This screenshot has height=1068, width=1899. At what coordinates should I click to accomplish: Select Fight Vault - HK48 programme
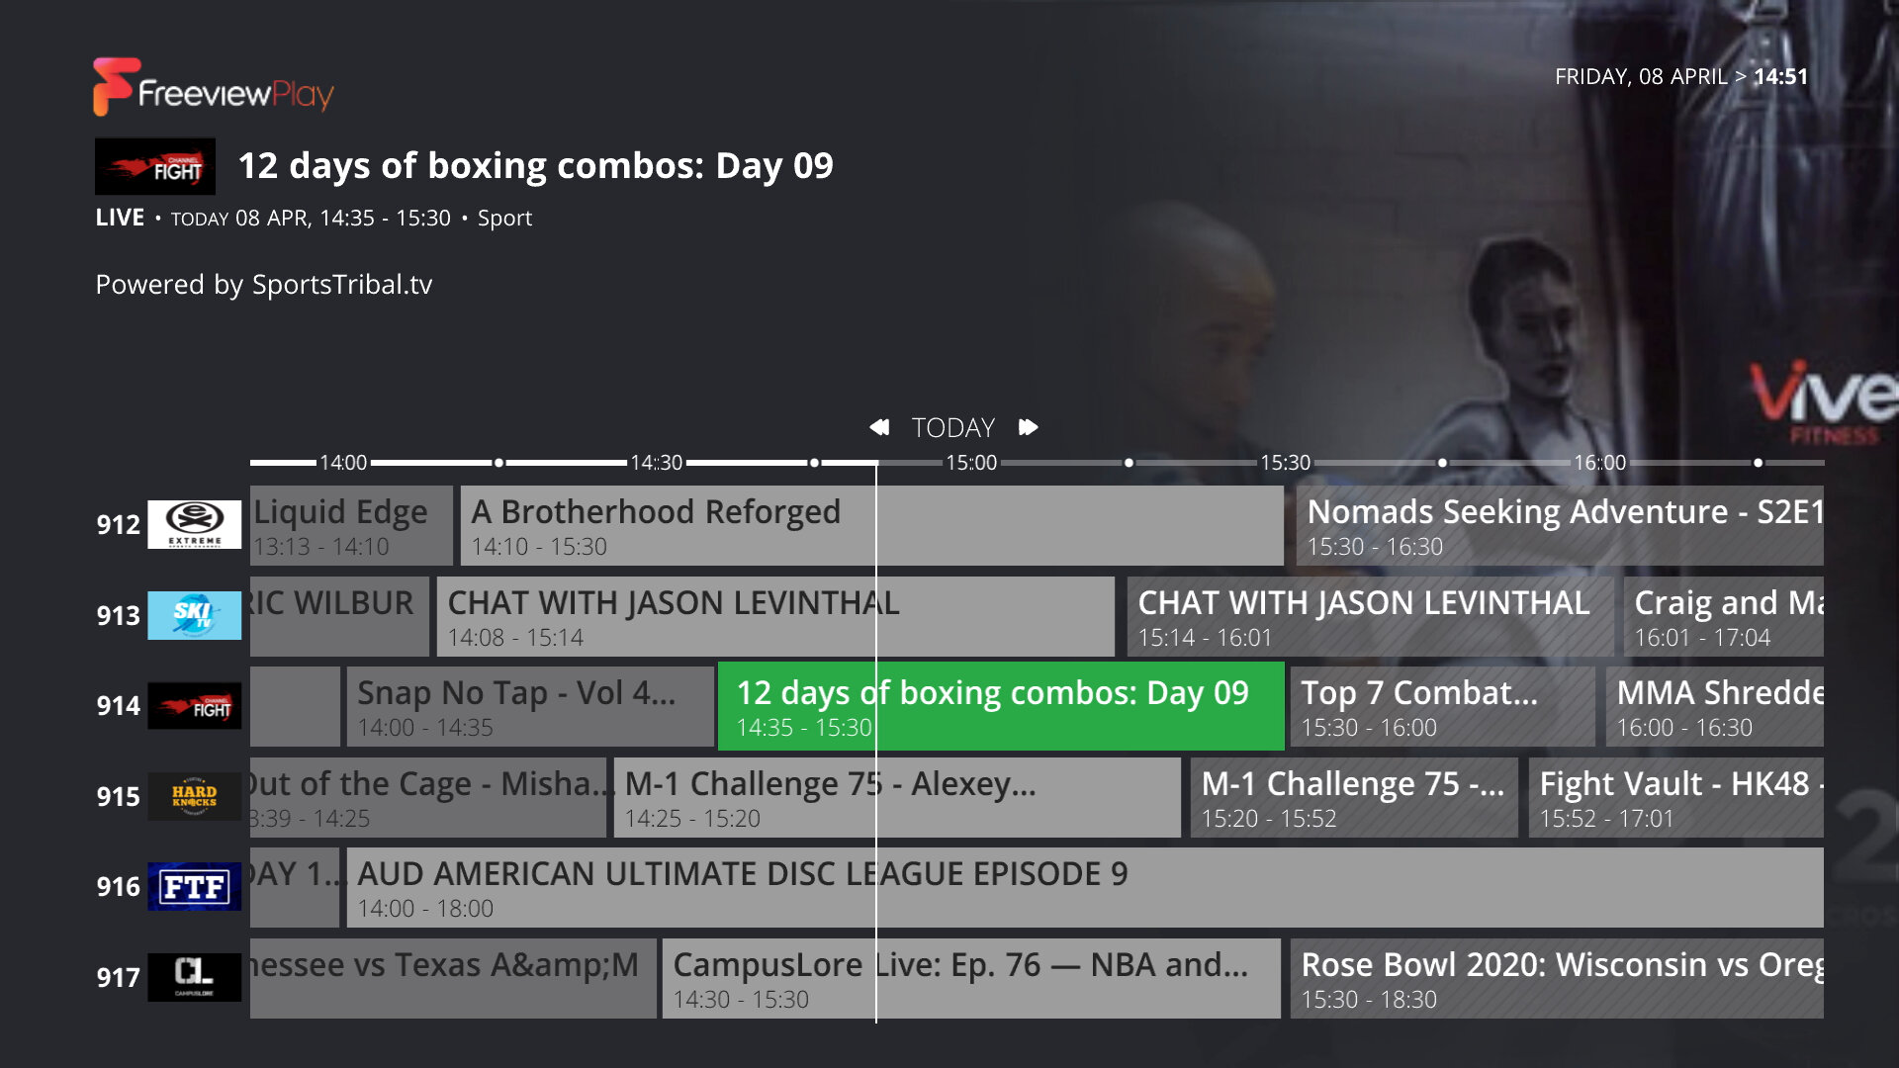click(x=1674, y=797)
